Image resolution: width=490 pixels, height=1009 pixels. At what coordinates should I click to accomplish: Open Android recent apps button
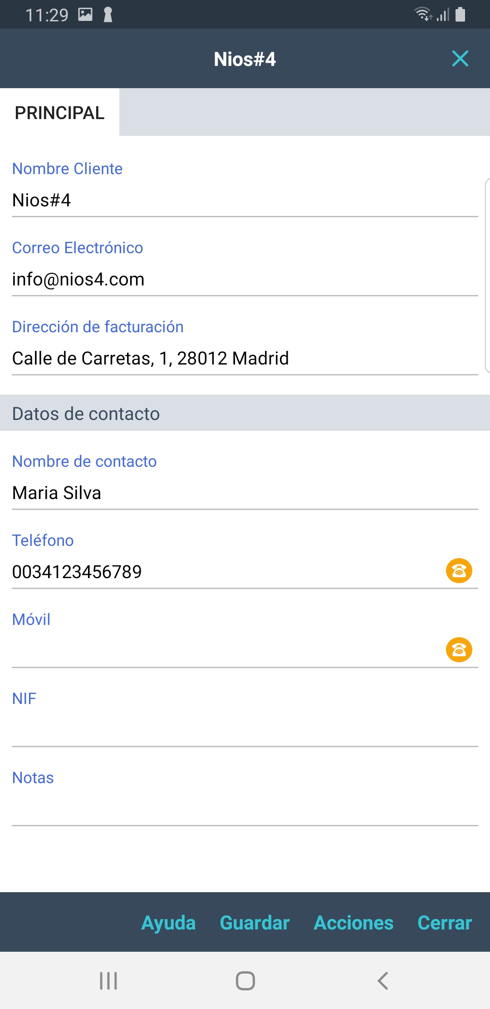click(x=108, y=980)
